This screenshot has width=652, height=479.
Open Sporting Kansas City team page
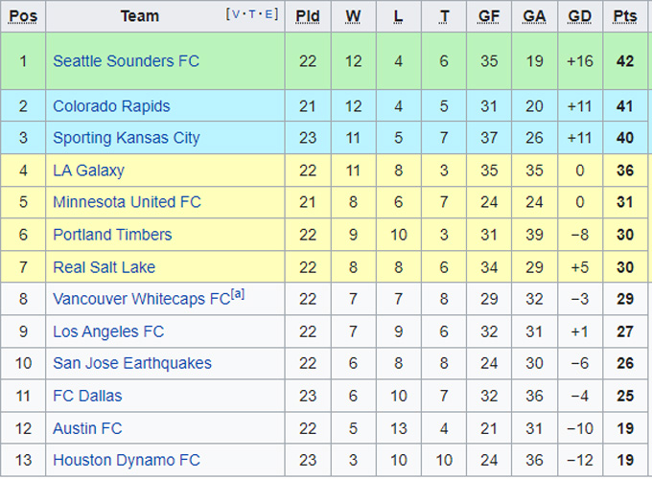[126, 138]
